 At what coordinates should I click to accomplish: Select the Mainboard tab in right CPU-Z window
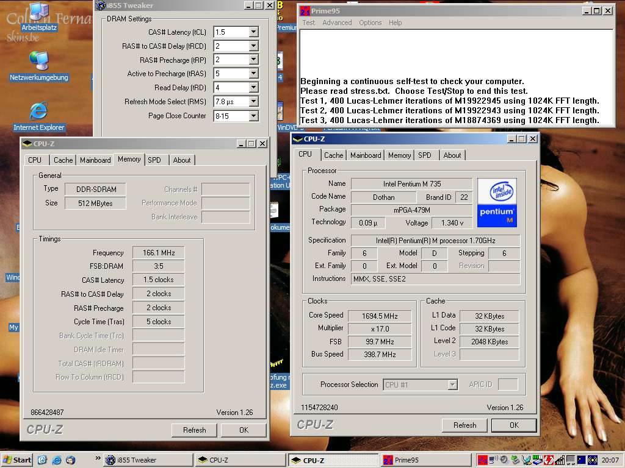coord(366,155)
